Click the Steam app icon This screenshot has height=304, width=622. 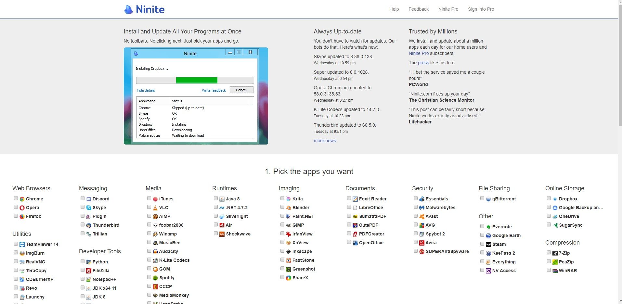488,245
